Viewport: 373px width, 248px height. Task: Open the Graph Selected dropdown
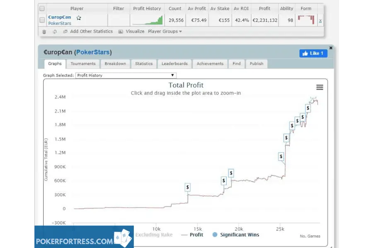[126, 75]
